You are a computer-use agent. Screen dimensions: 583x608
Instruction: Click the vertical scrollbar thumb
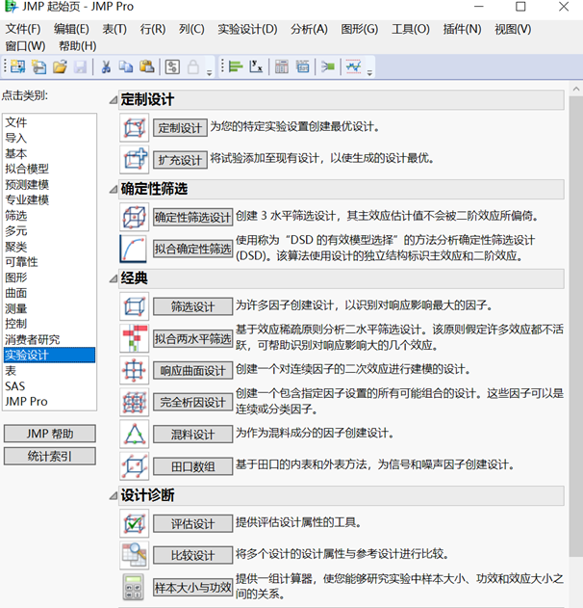pyautogui.click(x=576, y=327)
